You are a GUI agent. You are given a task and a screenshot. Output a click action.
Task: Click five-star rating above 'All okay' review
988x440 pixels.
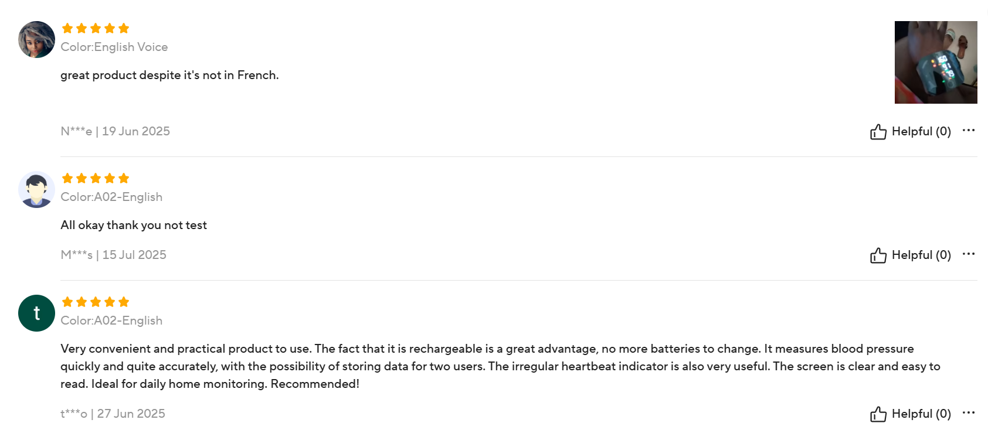coord(96,178)
